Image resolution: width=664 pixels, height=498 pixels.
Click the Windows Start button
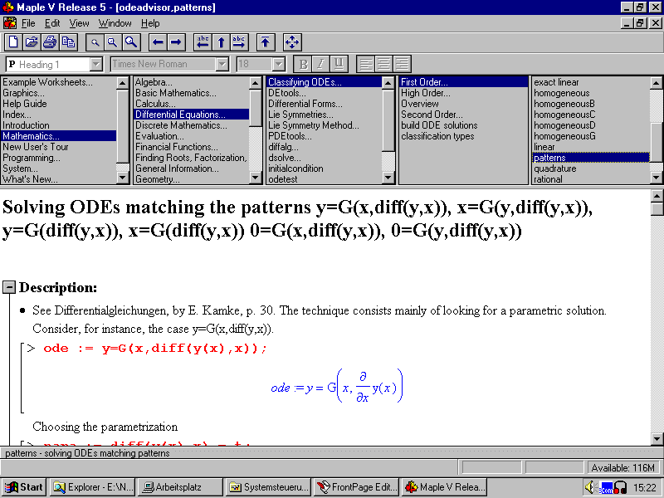point(24,487)
